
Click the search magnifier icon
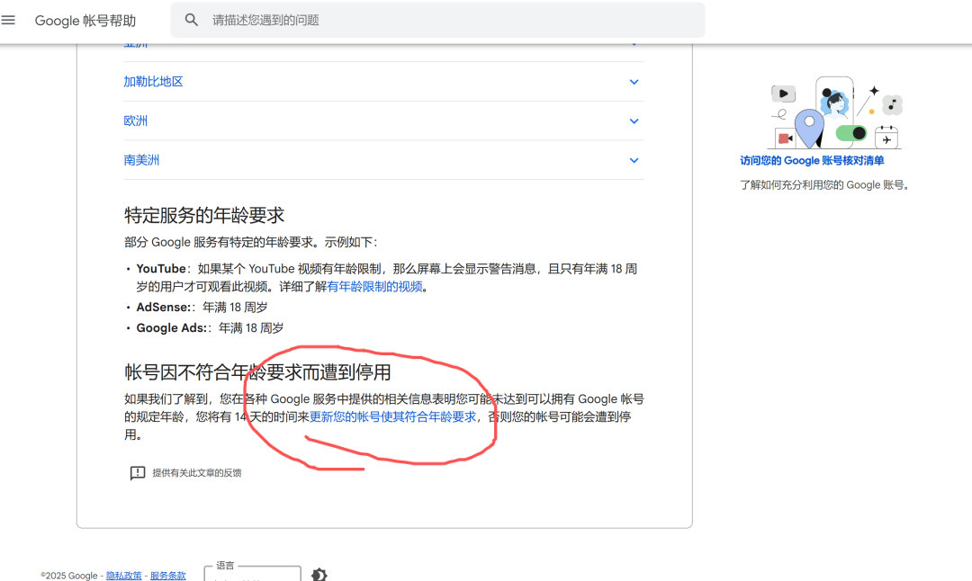coord(191,20)
